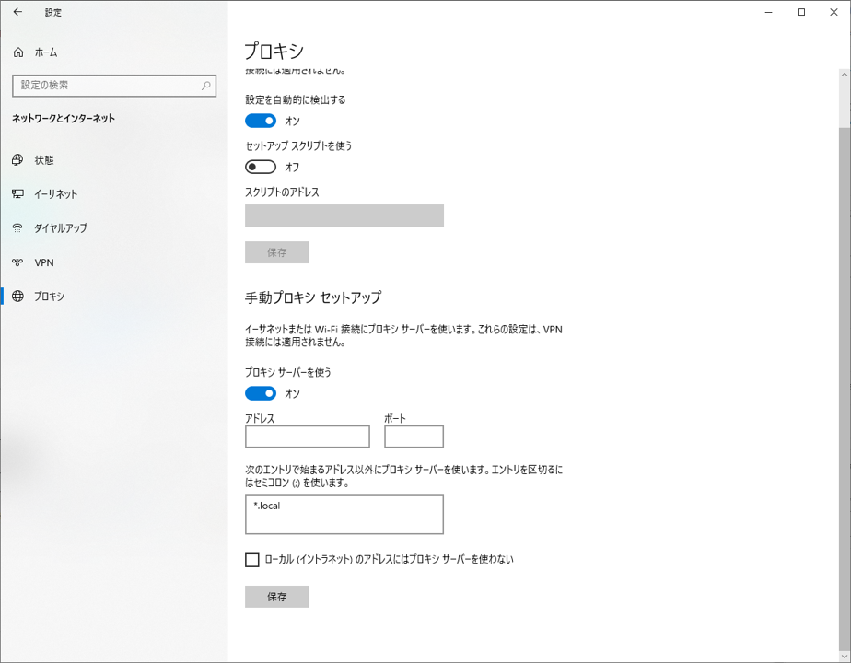Click the vertical scrollbar up arrow

click(x=845, y=75)
